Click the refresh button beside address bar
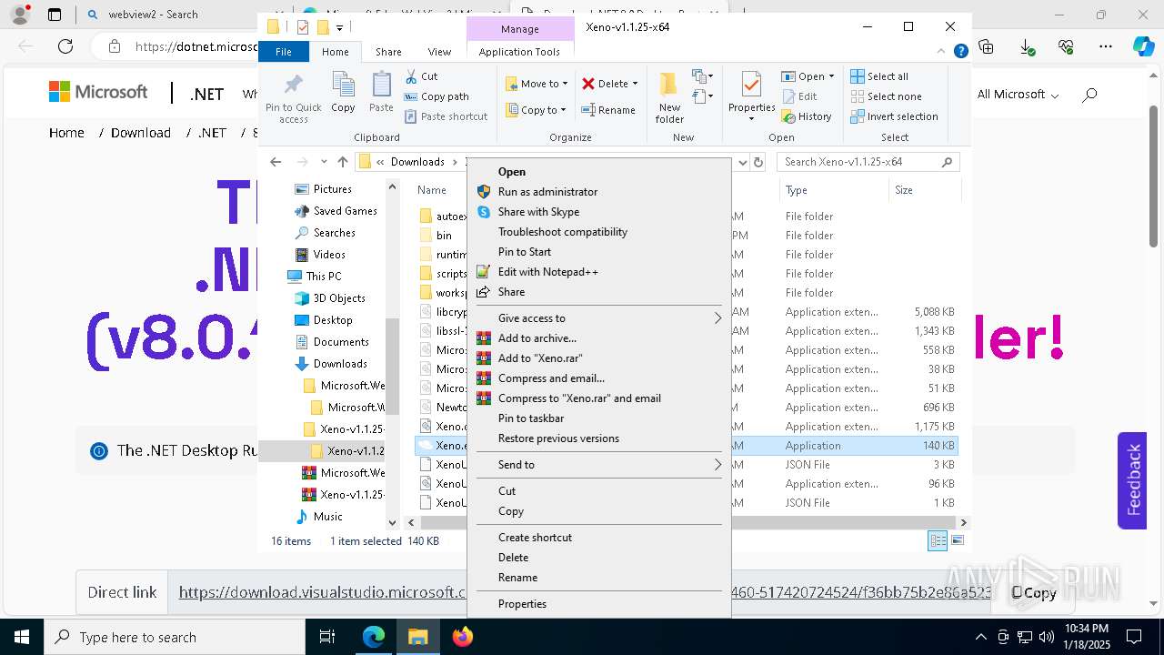The width and height of the screenshot is (1164, 655). [758, 162]
